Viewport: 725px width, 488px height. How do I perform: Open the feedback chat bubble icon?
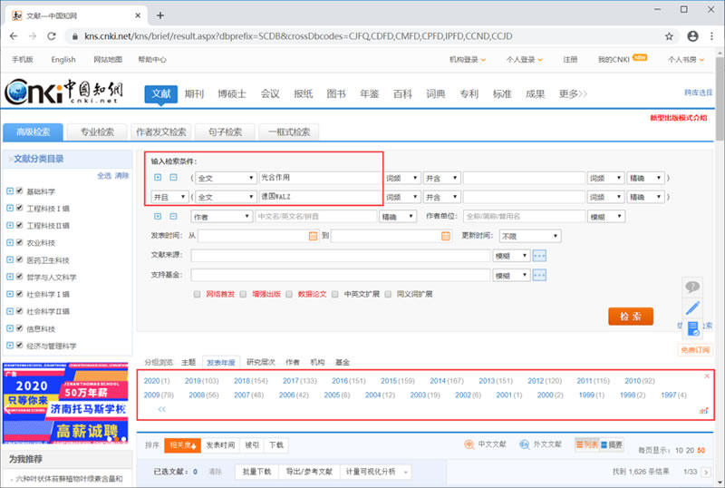point(692,287)
